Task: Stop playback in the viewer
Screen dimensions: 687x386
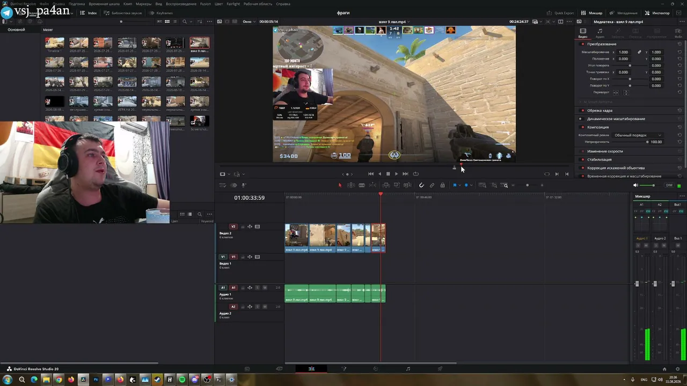Action: (388, 174)
